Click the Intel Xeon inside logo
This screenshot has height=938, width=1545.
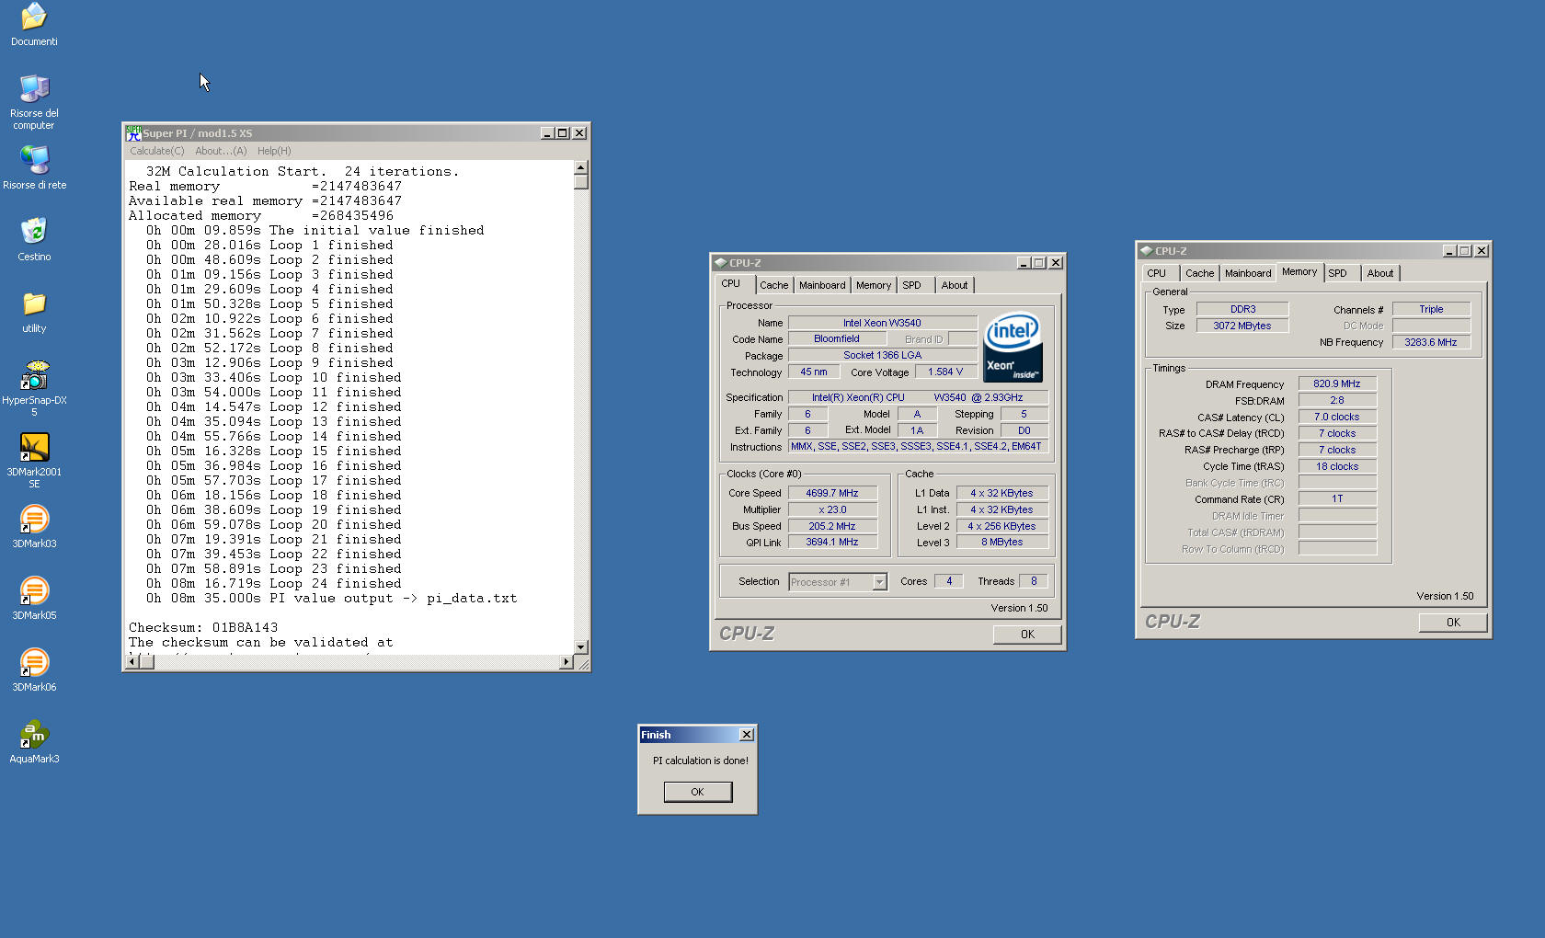(1013, 347)
